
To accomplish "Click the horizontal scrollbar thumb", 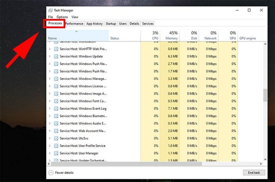I will point(126,164).
